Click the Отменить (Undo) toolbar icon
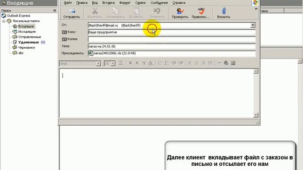This screenshot has width=303, height=170. 157,11
